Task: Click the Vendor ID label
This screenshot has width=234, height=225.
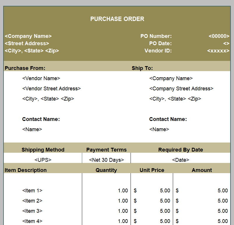Action: pyautogui.click(x=158, y=51)
